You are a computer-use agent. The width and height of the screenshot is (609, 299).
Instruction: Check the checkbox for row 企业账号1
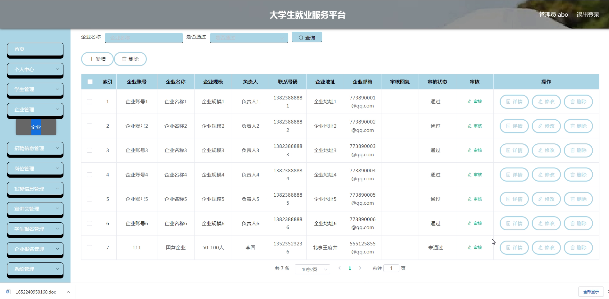[89, 102]
